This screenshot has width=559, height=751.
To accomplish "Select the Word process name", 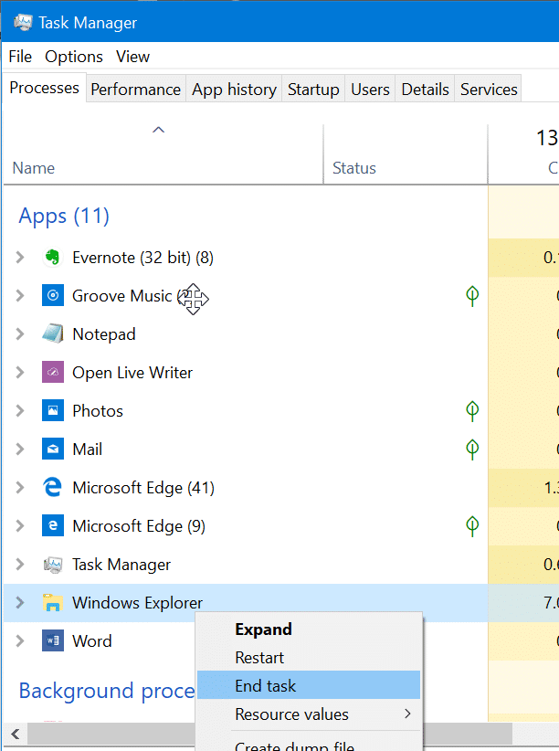I will click(x=92, y=640).
